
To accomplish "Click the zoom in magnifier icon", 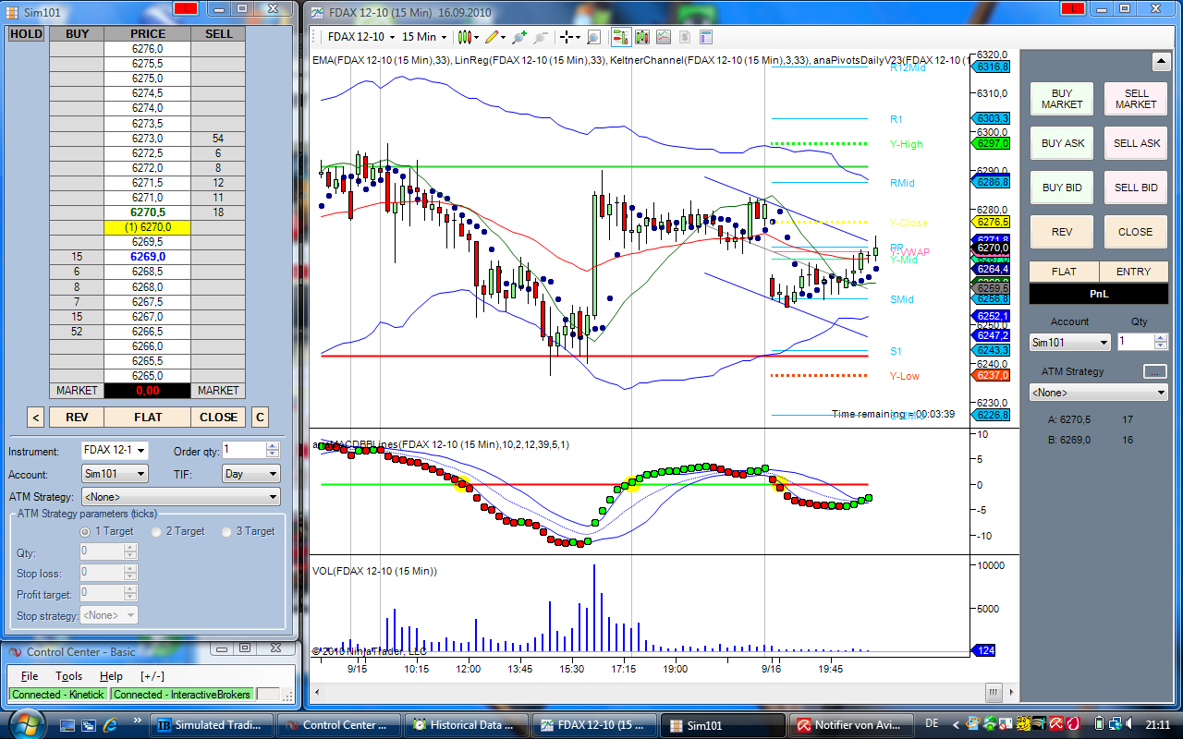I will [519, 37].
